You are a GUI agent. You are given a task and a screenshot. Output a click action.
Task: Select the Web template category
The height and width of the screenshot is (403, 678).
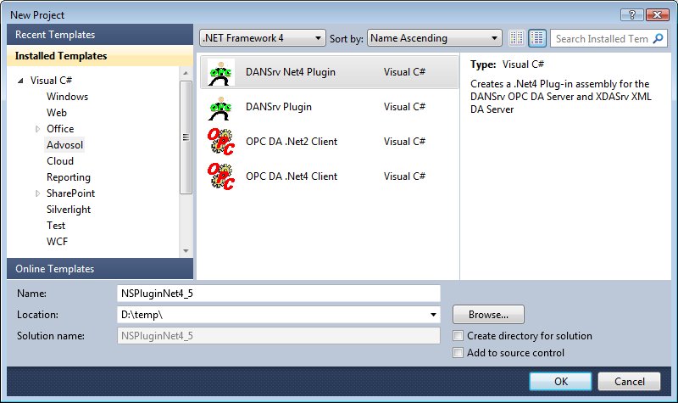pos(57,113)
